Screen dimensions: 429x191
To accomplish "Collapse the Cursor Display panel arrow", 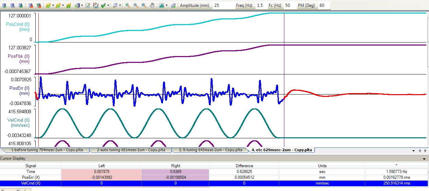I will [x=424, y=158].
